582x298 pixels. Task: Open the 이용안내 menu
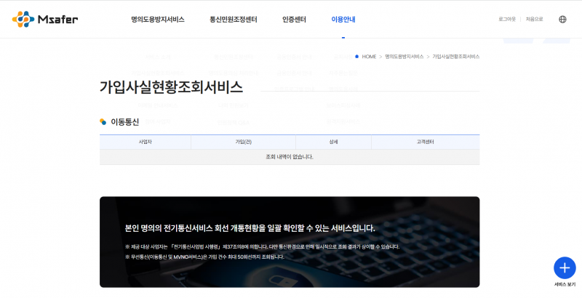pos(343,20)
